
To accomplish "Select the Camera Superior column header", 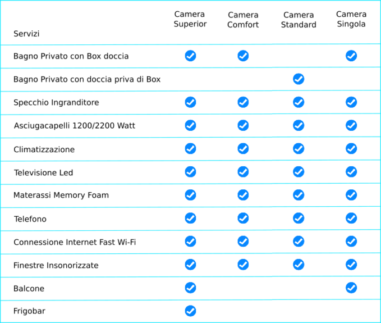I will pyautogui.click(x=190, y=19).
